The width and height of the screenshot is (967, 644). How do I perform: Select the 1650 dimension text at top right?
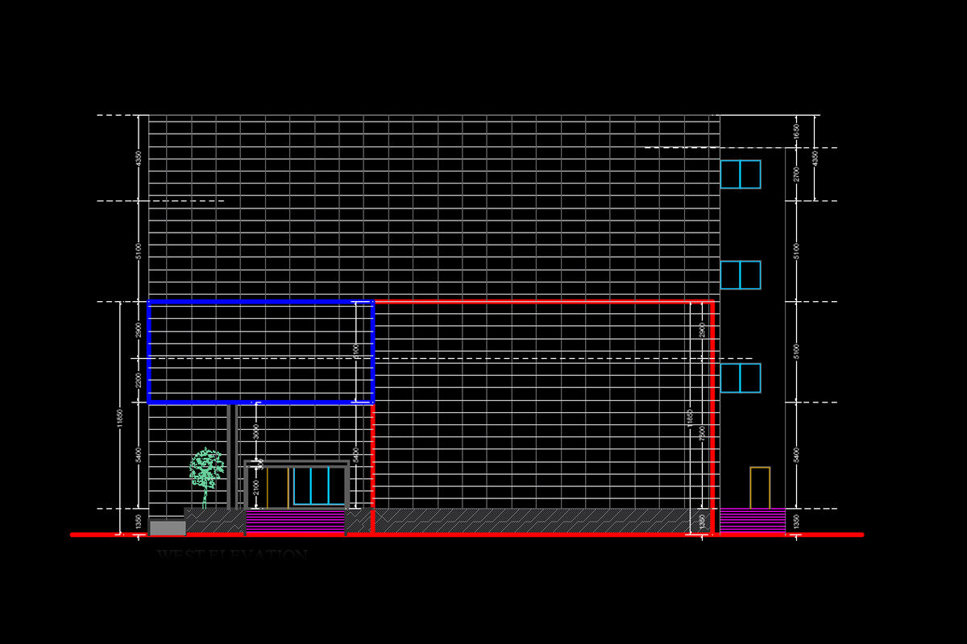pos(796,131)
